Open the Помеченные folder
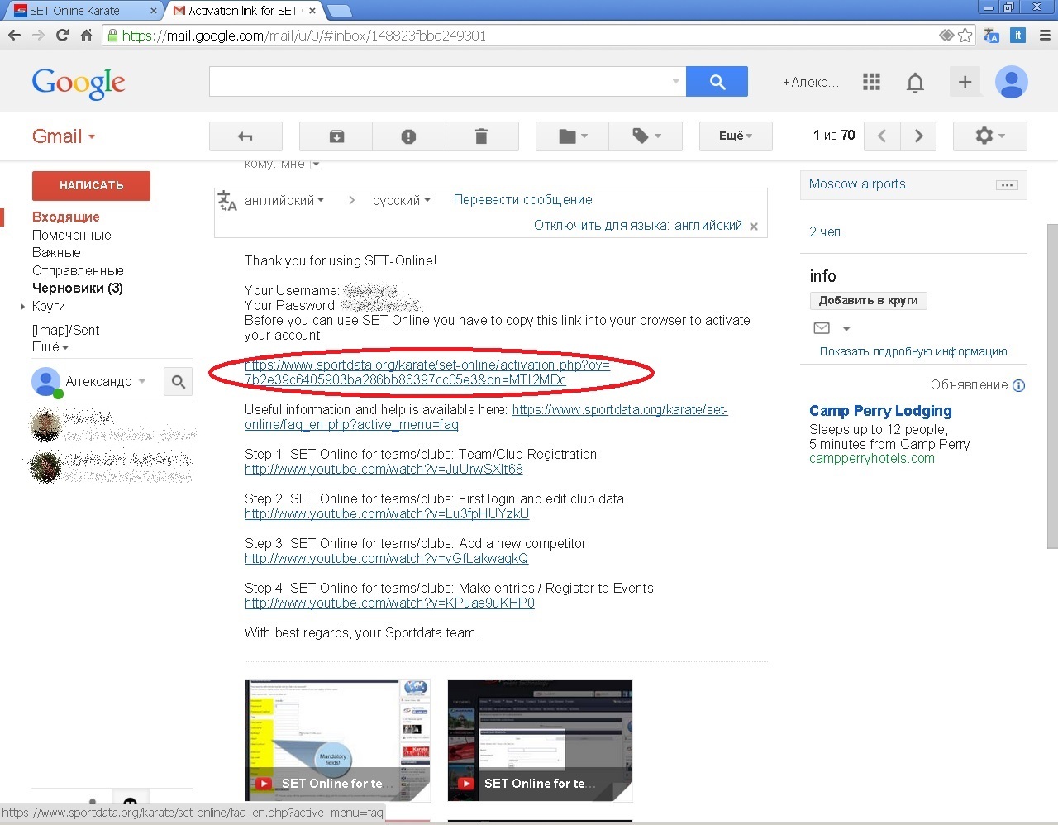The width and height of the screenshot is (1058, 825). [71, 235]
